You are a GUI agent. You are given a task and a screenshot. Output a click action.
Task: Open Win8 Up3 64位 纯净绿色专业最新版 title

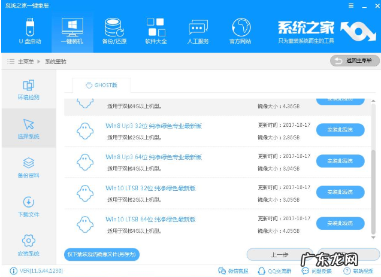tap(153, 157)
